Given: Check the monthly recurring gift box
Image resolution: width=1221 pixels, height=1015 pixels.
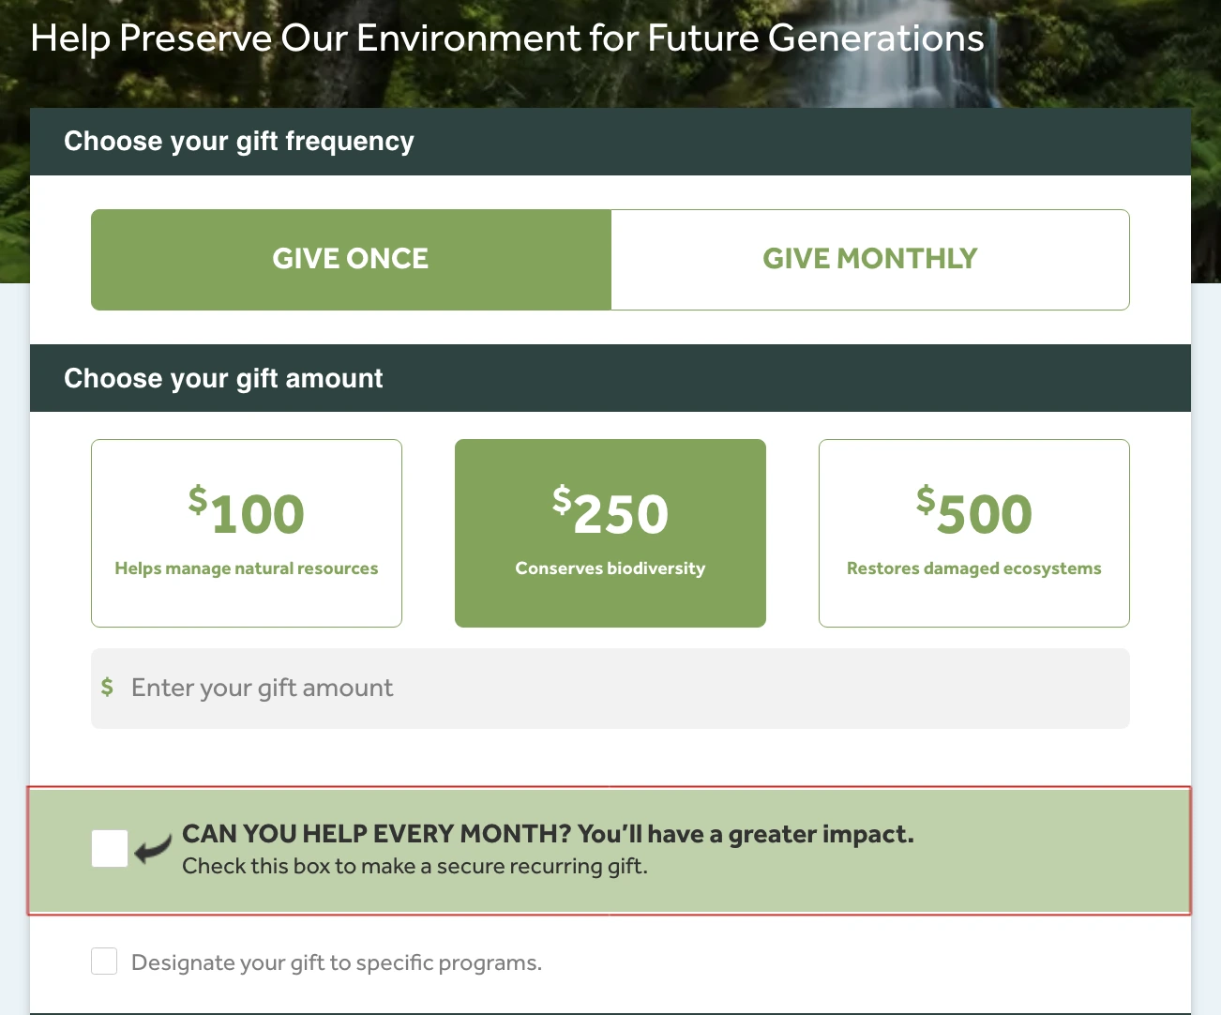Looking at the screenshot, I should 110,849.
